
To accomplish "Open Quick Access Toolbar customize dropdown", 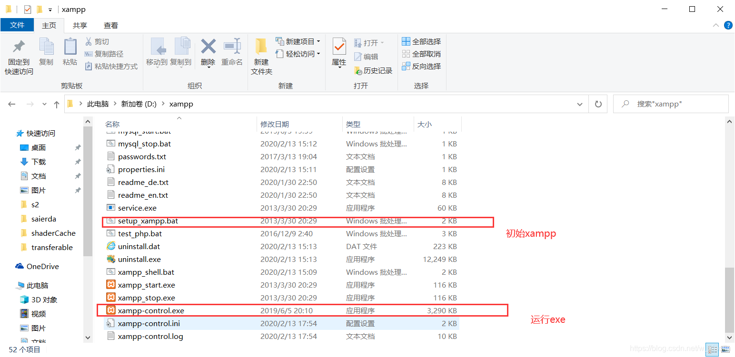I will (x=50, y=10).
